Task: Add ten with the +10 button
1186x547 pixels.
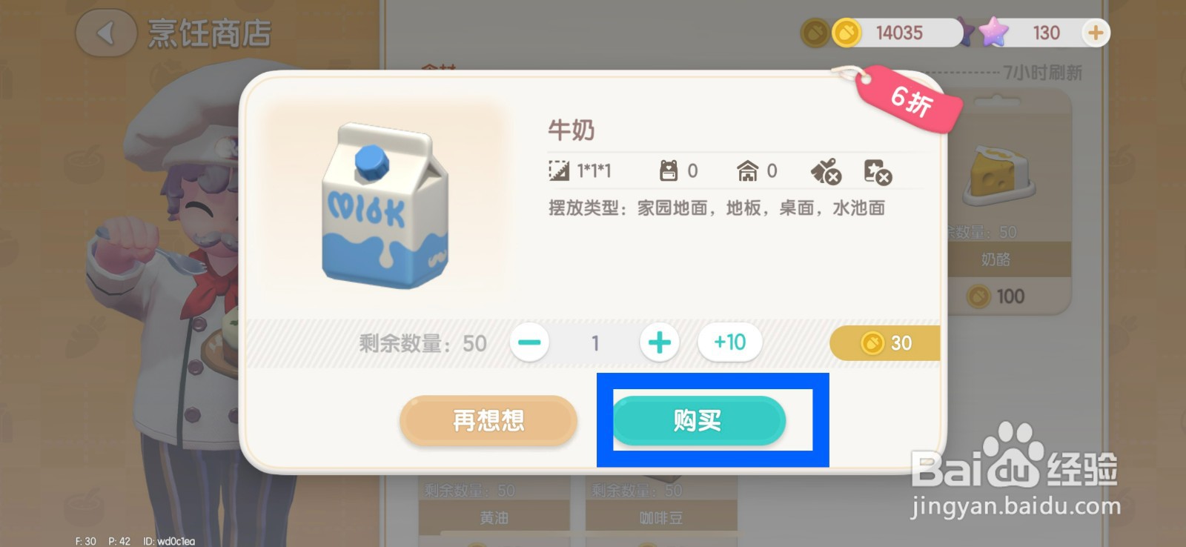Action: click(x=729, y=342)
